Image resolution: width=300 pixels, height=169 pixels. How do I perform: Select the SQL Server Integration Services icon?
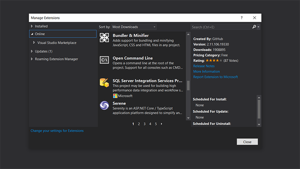coord(104,83)
